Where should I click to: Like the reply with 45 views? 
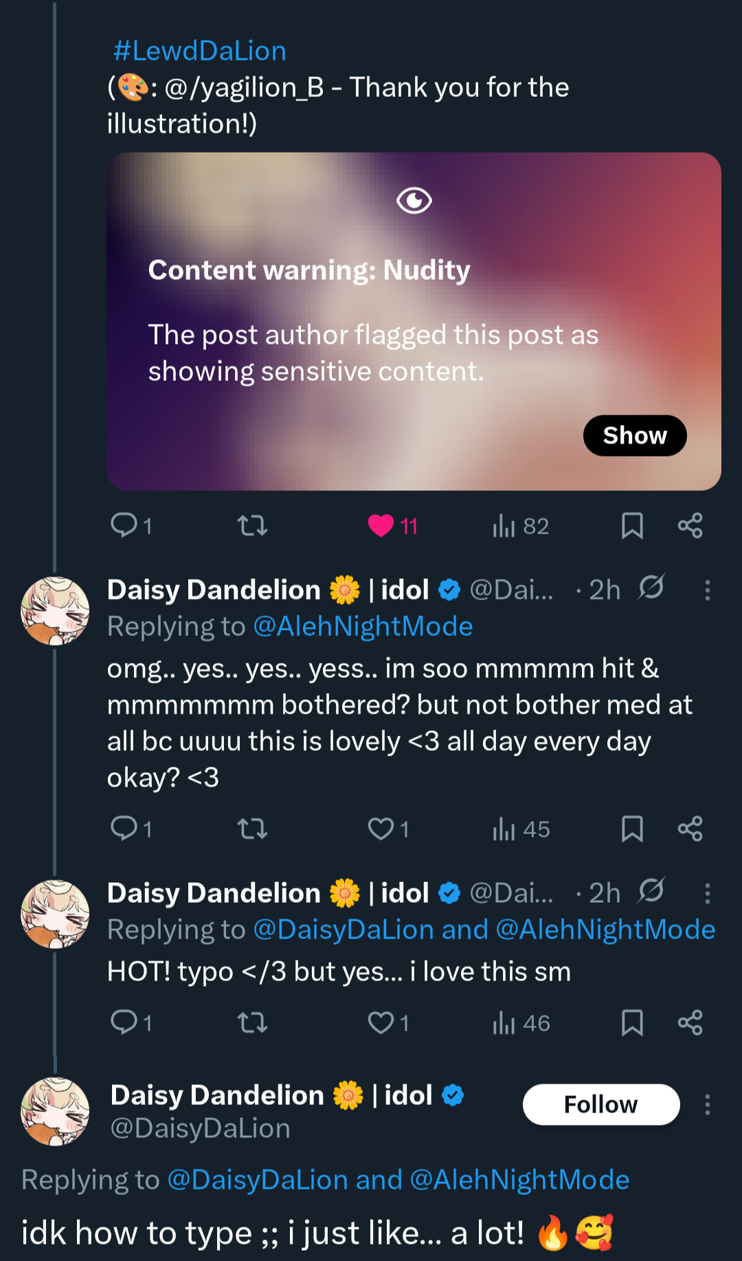click(x=381, y=829)
